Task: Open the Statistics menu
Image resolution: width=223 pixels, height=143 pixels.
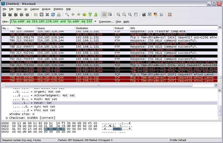Action: [58, 9]
